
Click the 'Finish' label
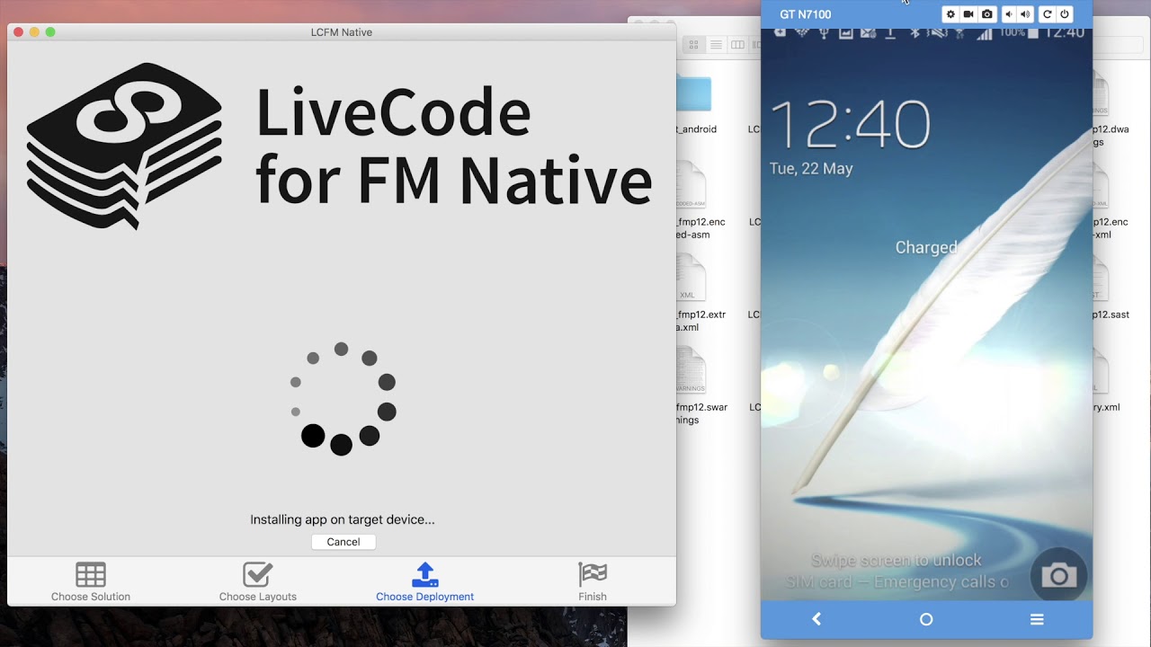[593, 597]
